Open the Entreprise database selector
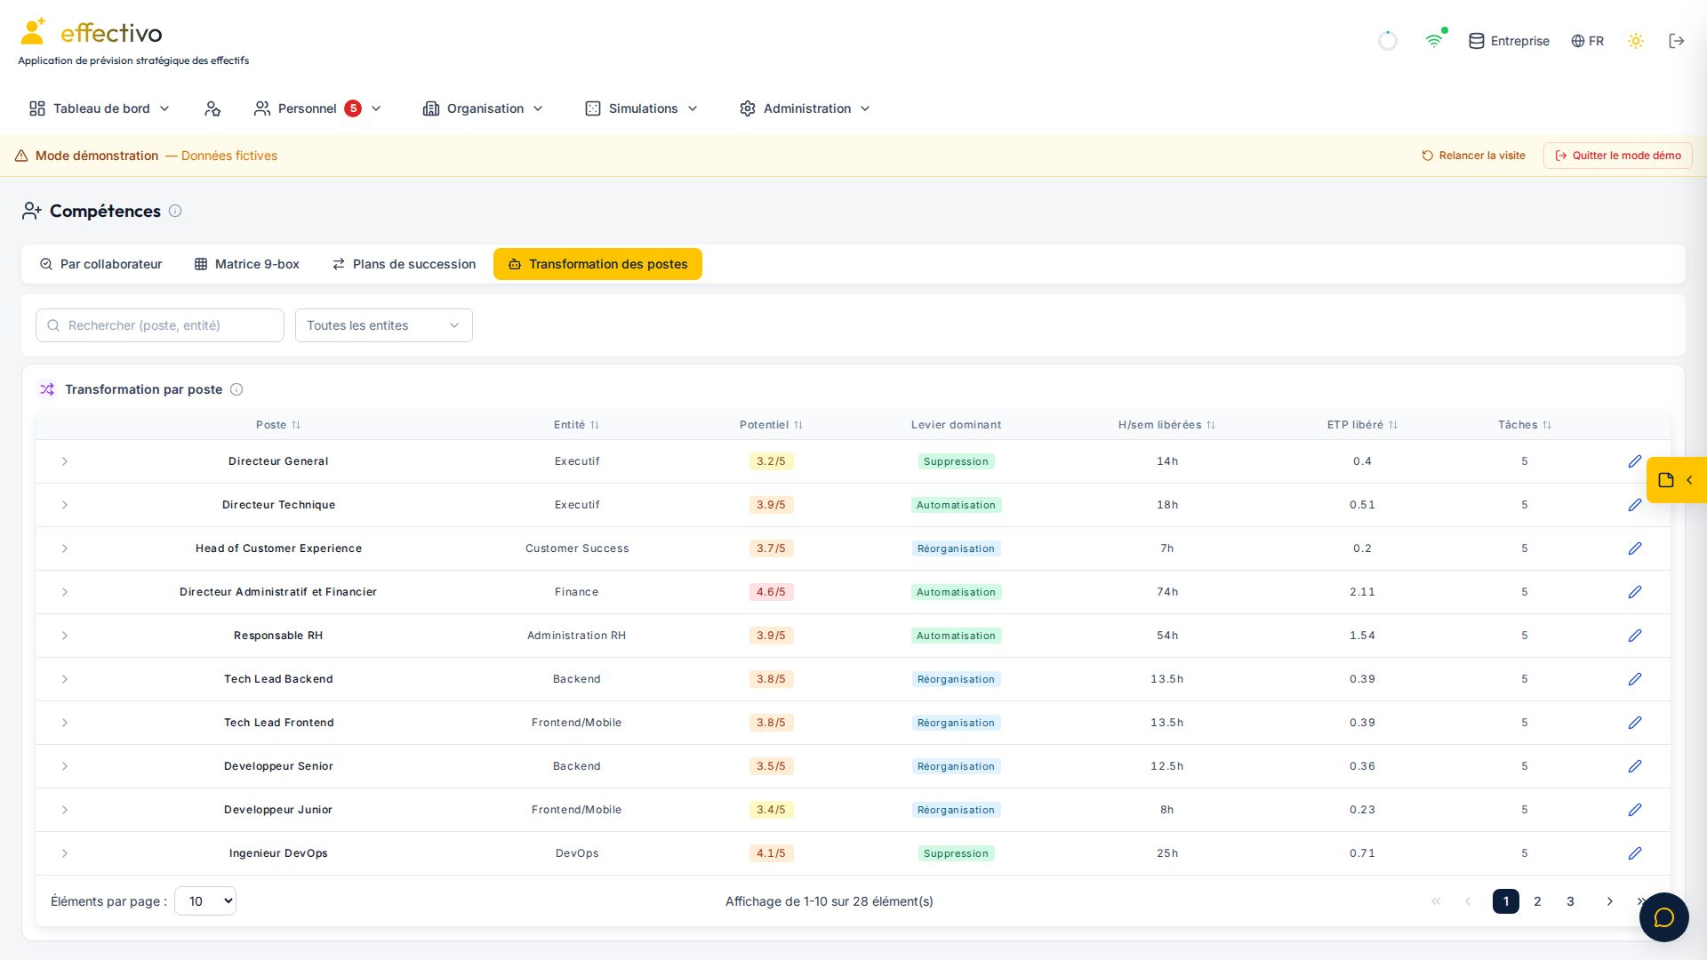 1509,41
